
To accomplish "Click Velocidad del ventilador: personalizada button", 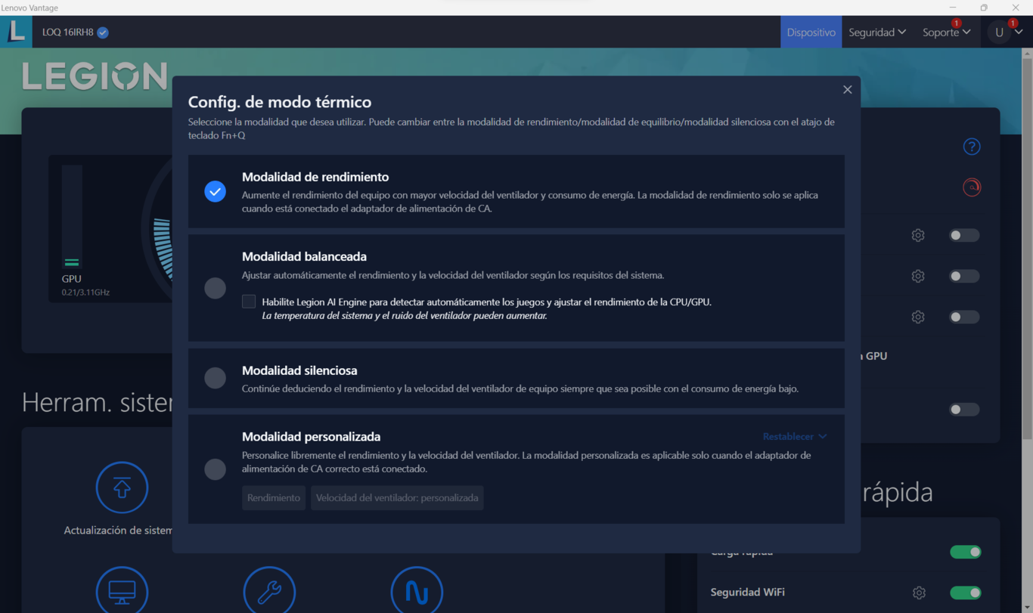I will (x=397, y=498).
